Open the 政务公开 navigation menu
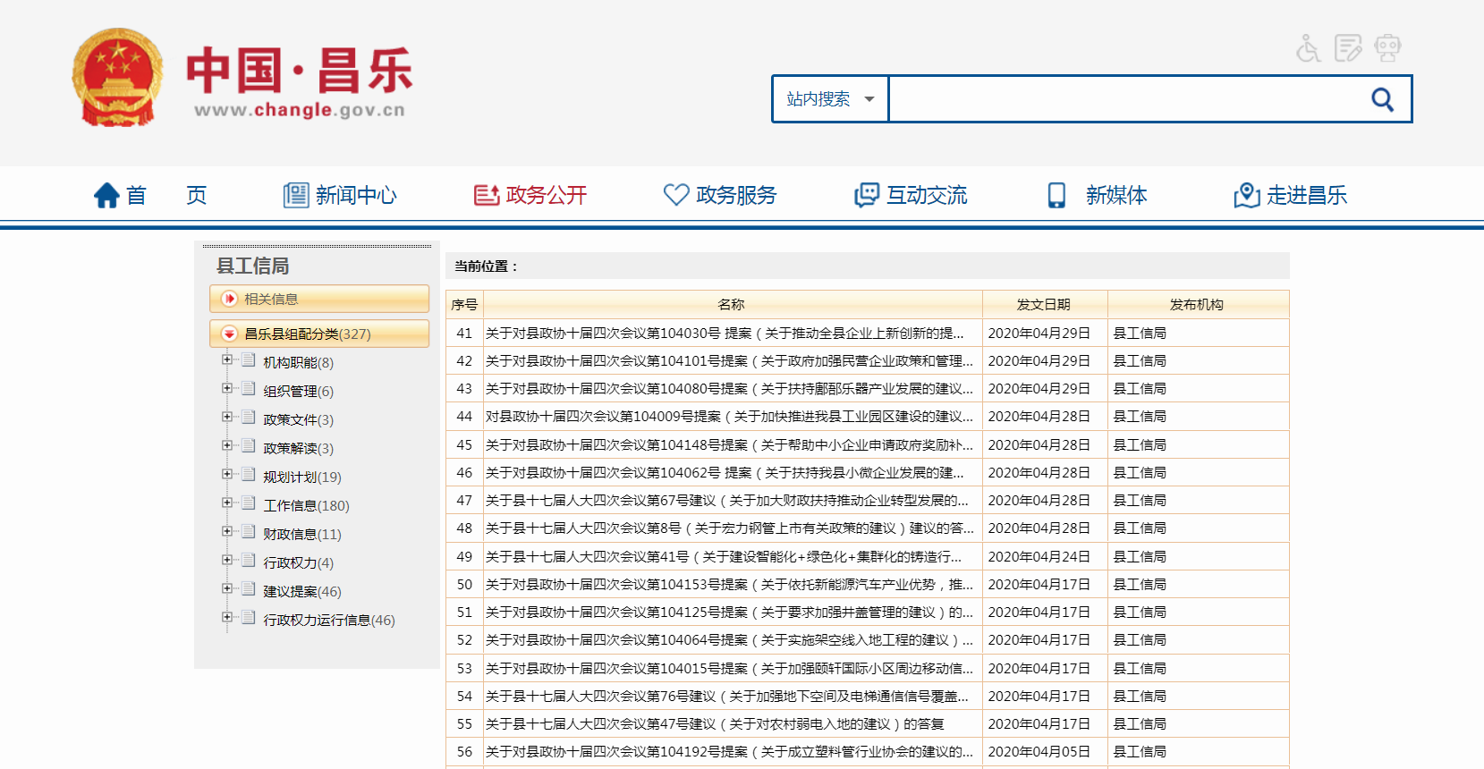1484x769 pixels. [530, 195]
